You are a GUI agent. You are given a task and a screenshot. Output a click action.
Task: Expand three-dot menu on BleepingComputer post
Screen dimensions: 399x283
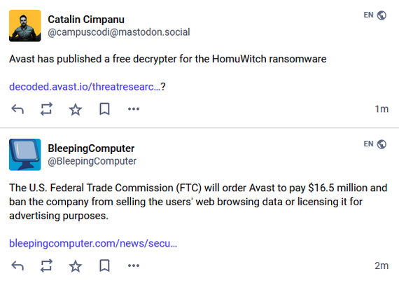click(x=134, y=266)
